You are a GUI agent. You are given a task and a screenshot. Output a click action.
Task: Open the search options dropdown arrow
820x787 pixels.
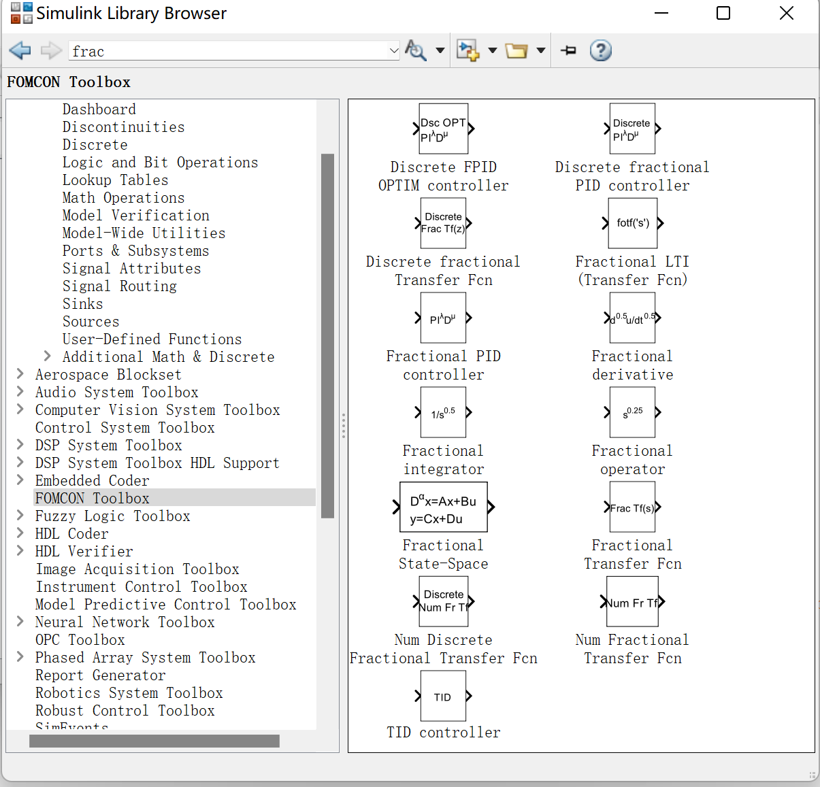click(x=440, y=50)
